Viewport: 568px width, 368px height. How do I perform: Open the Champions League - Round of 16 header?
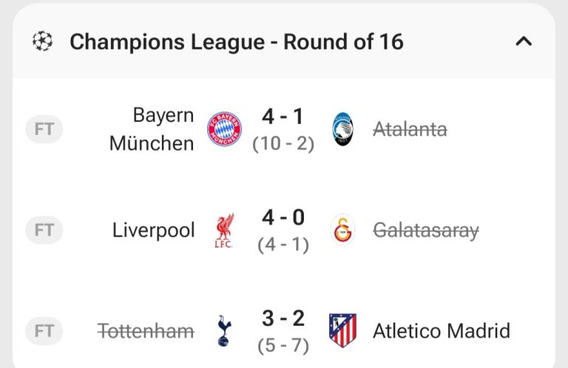pyautogui.click(x=237, y=41)
